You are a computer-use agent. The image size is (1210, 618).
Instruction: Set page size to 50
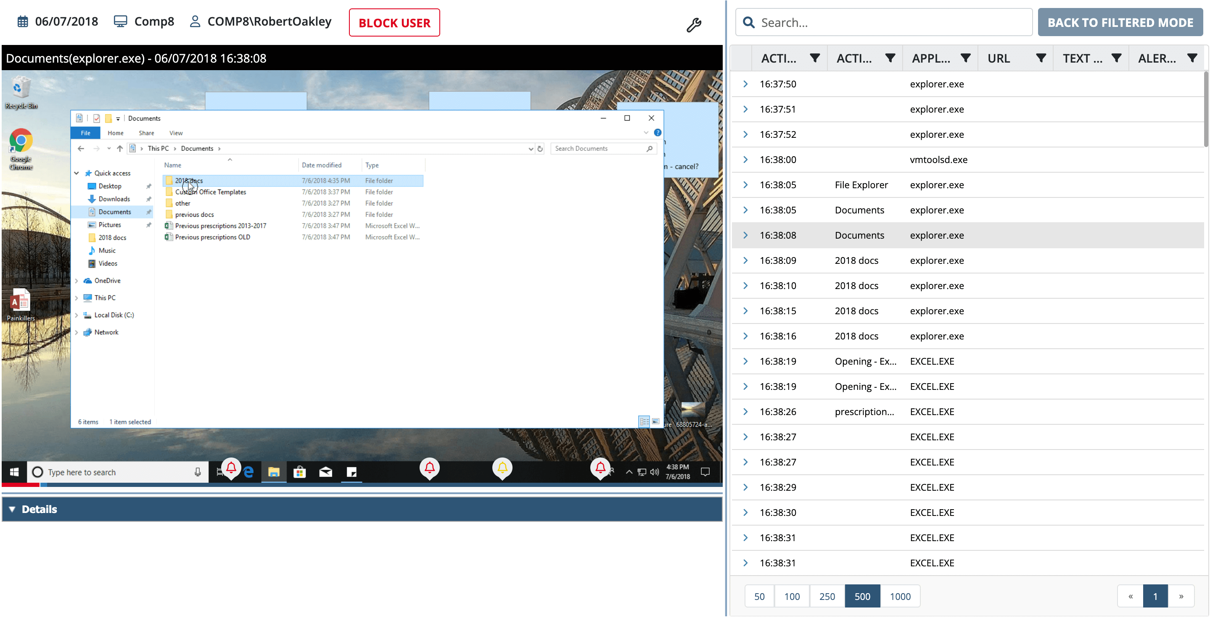pos(760,597)
